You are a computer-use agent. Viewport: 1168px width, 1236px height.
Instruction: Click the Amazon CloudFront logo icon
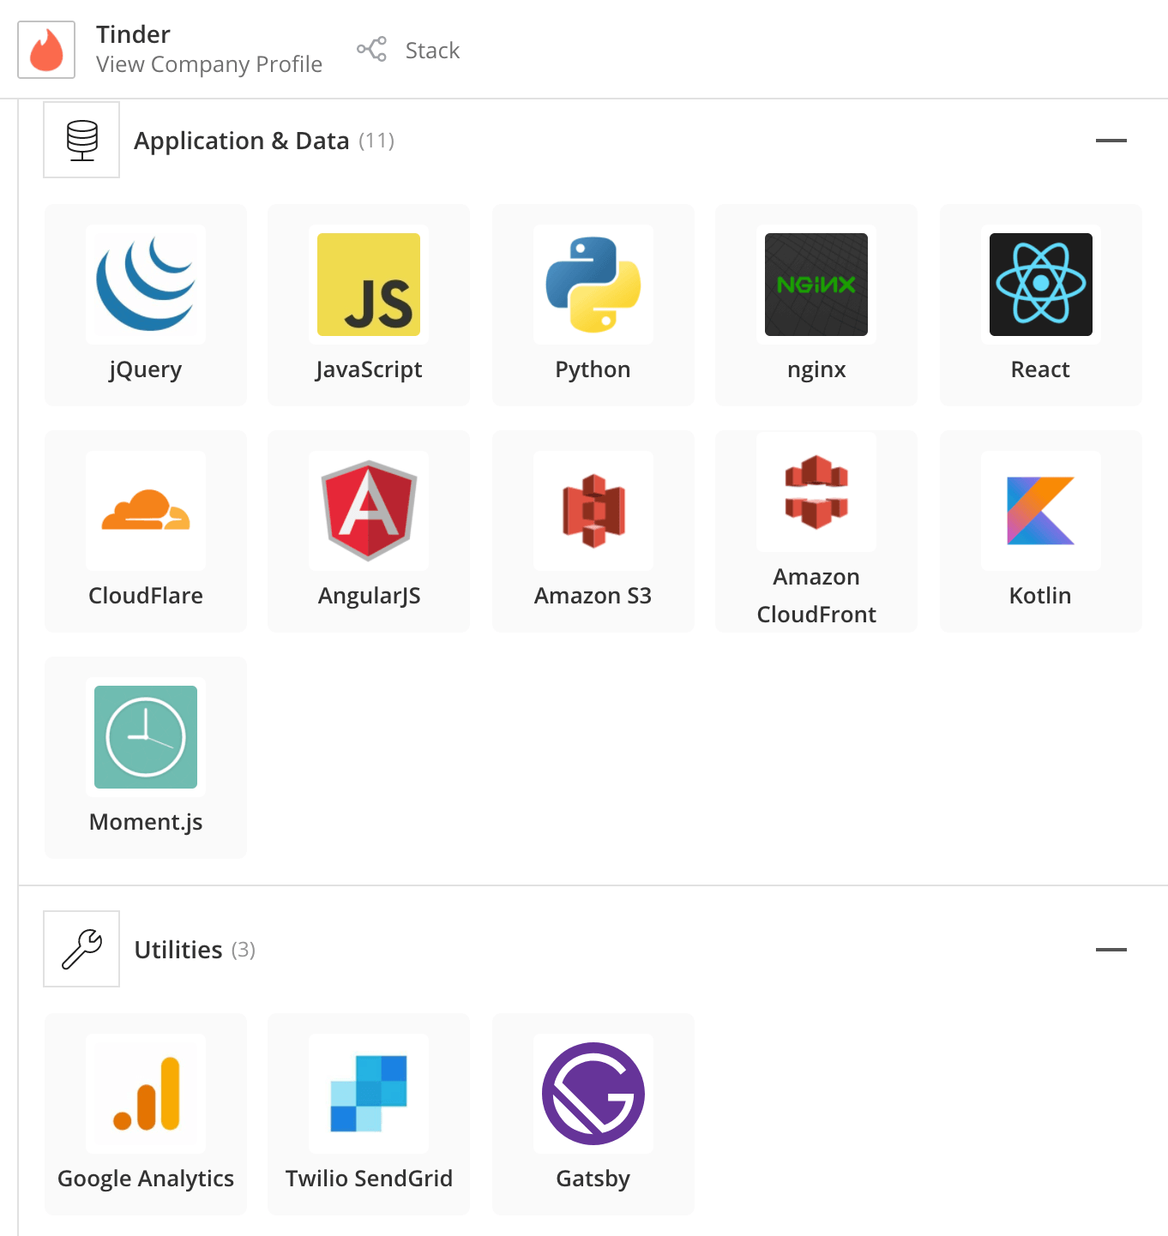[816, 492]
